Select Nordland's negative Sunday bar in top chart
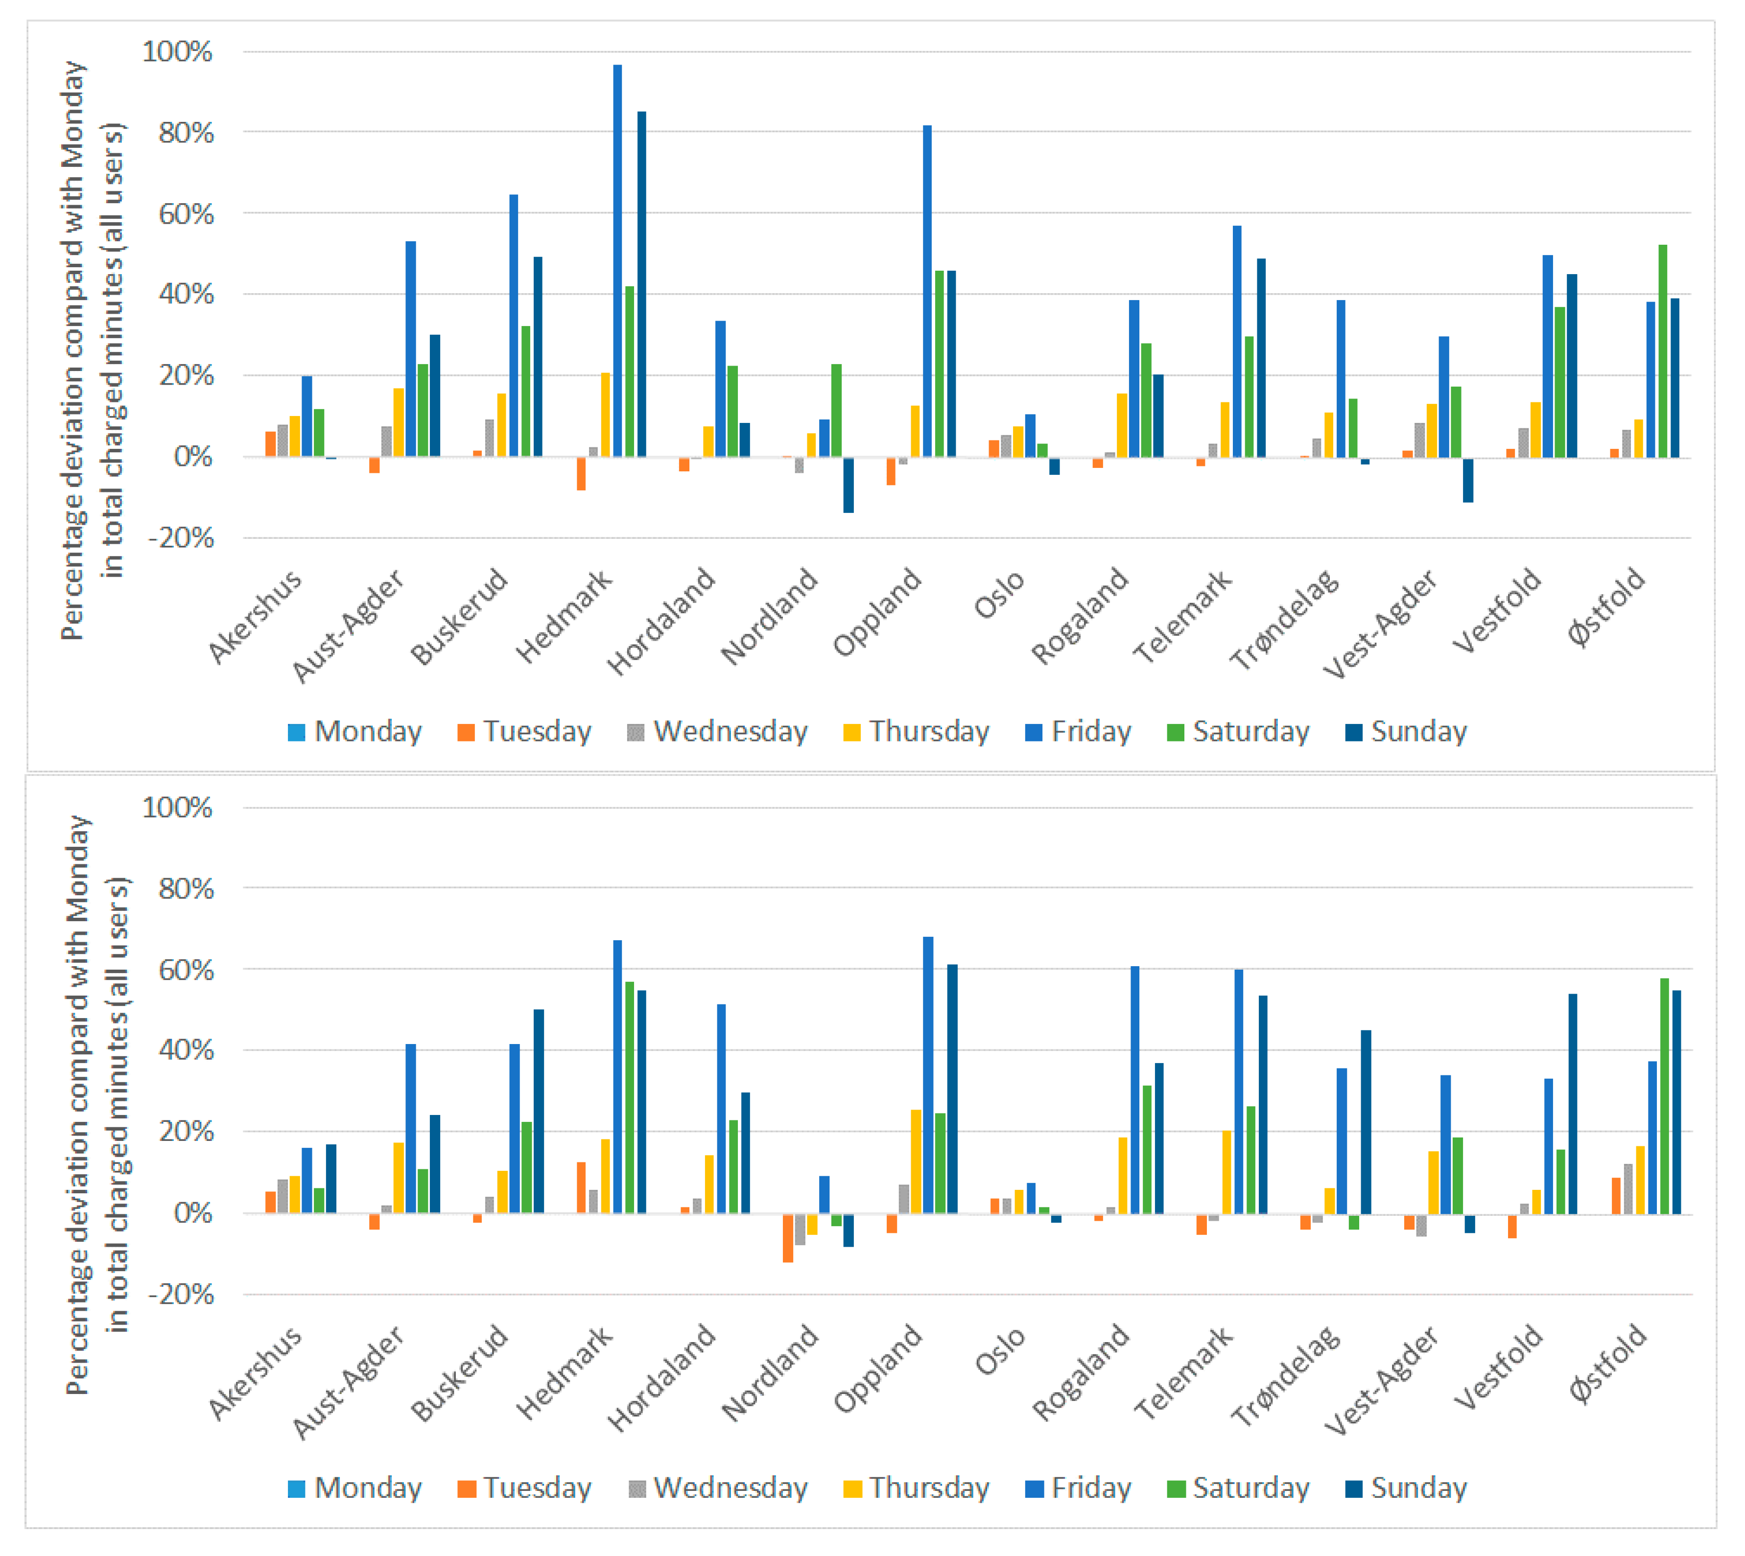Screen dimensions: 1745x1556 (849, 485)
